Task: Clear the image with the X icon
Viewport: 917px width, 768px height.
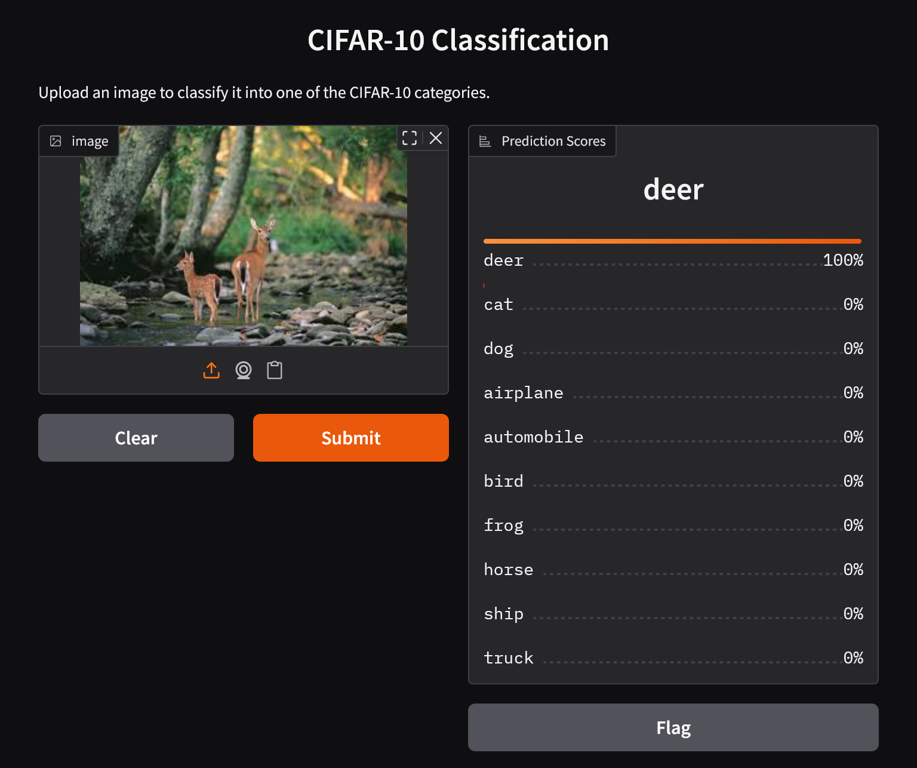Action: click(436, 138)
